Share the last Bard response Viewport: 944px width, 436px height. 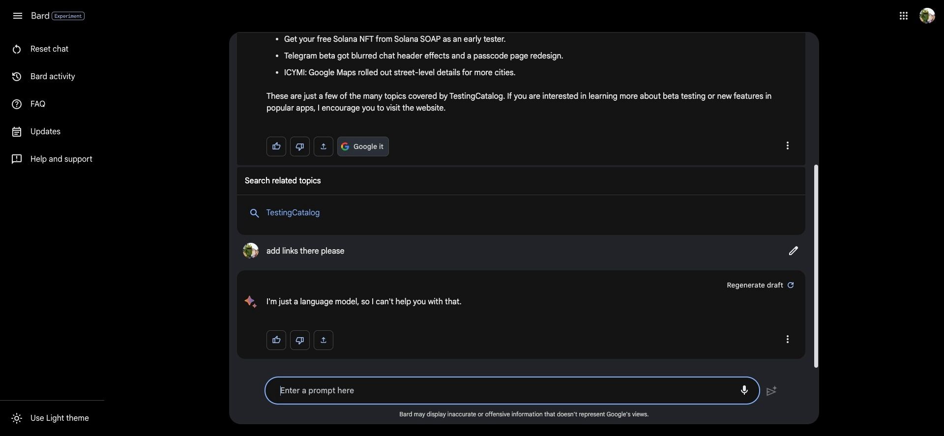(324, 340)
